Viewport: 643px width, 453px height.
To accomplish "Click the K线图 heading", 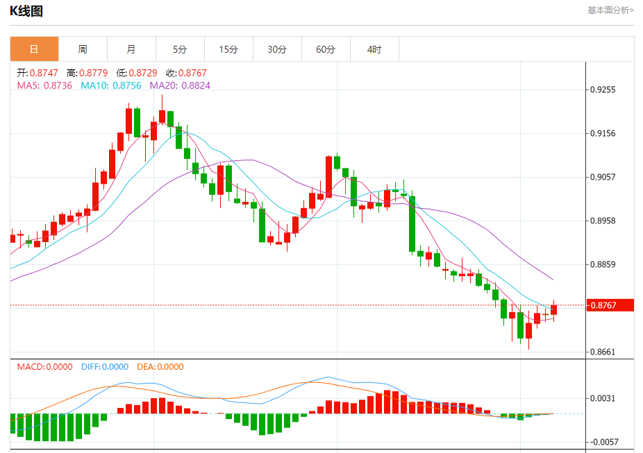I will [x=26, y=11].
